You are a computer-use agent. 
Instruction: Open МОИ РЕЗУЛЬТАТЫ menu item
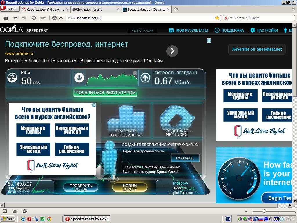pyautogui.click(x=192, y=30)
